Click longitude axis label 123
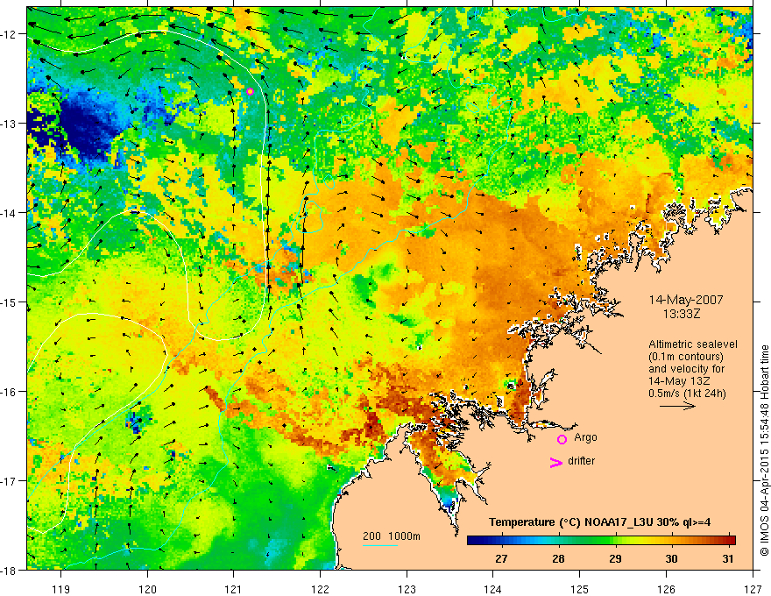This screenshot has width=771, height=596. (x=407, y=589)
